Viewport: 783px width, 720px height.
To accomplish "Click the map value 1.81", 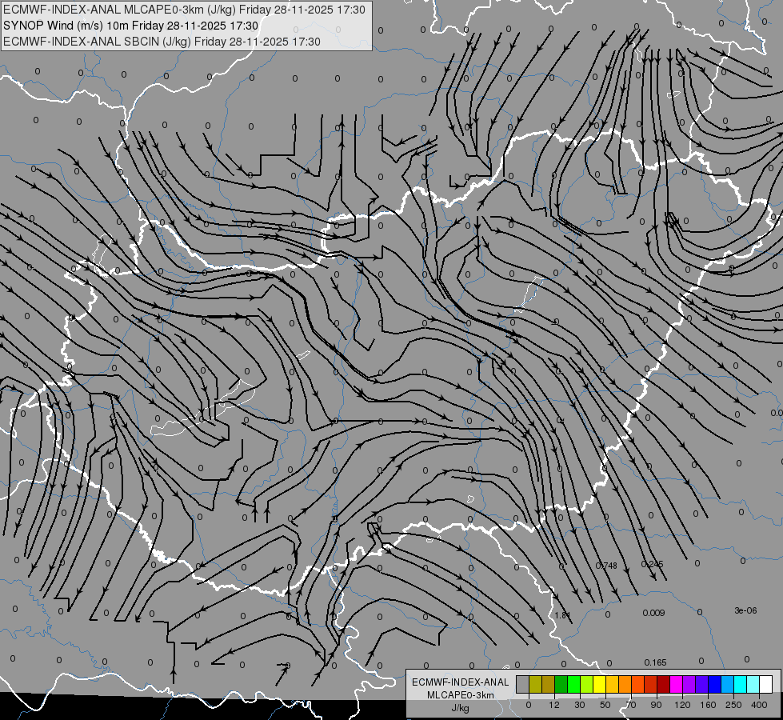I will pyautogui.click(x=563, y=615).
